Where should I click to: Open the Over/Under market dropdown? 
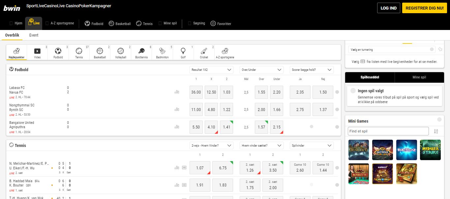261,70
